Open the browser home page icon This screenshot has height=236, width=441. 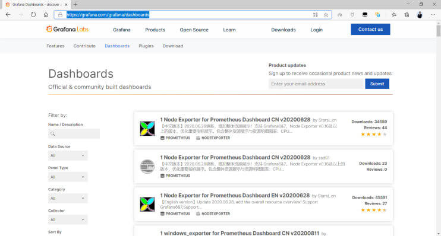(46, 15)
